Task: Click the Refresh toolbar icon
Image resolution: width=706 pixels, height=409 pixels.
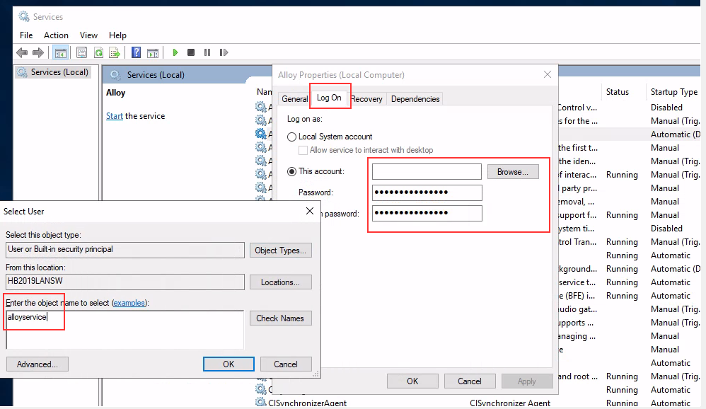Action: pyautogui.click(x=98, y=52)
